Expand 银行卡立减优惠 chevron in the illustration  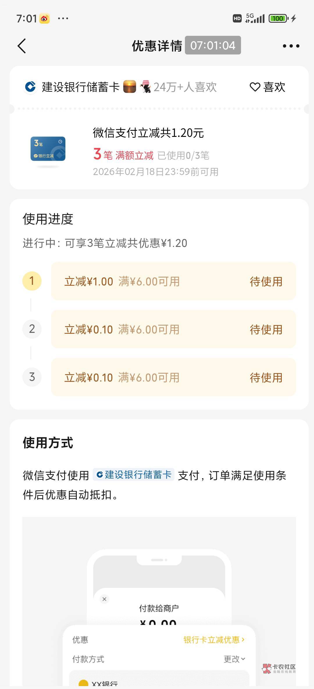243,639
